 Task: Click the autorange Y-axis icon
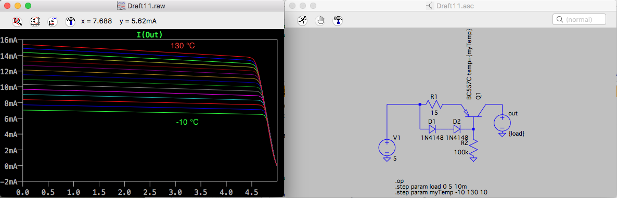click(35, 21)
